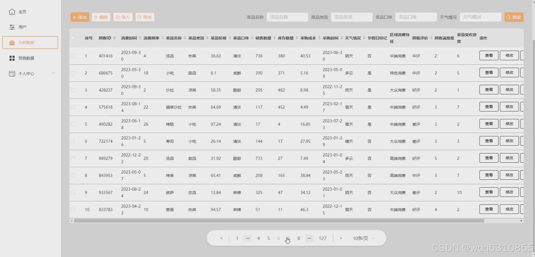
Task: Go to next page with right arrow
Action: tap(341, 238)
